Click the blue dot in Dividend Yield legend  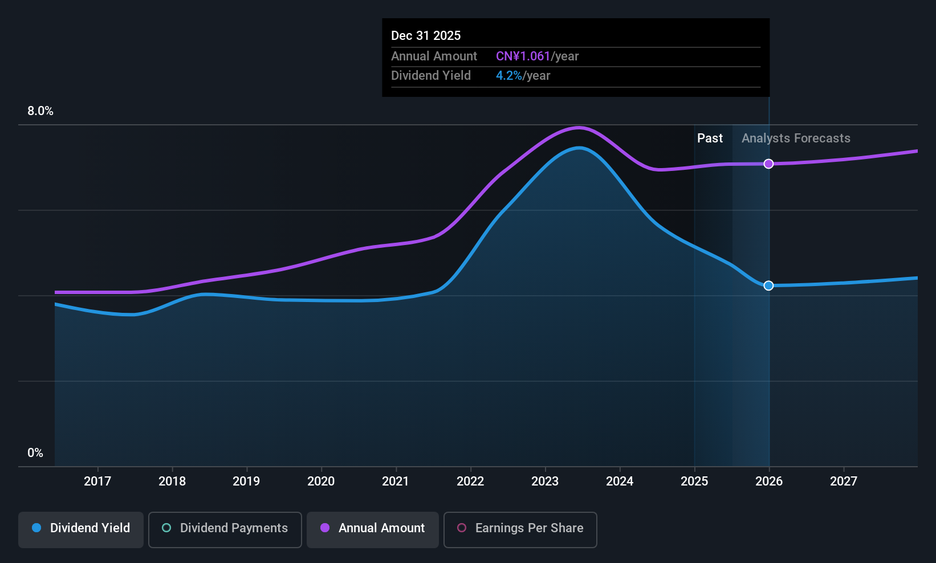(36, 528)
